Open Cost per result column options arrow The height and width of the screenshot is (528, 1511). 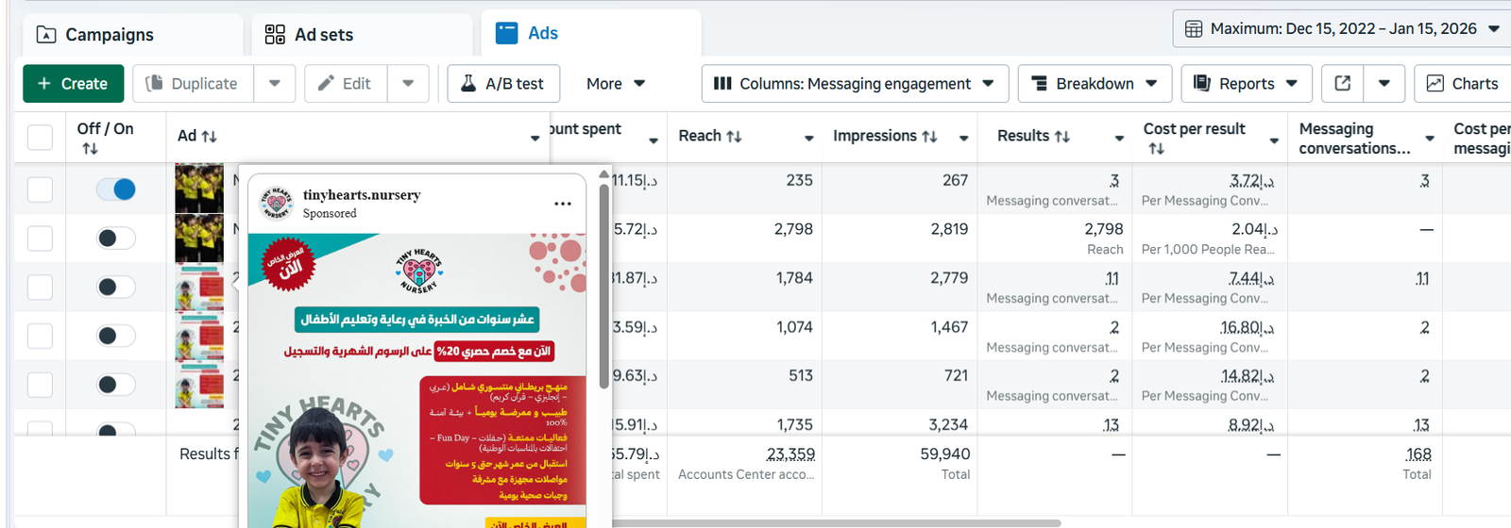1274,140
